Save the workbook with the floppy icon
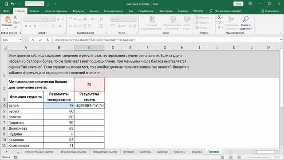 coord(6,4)
